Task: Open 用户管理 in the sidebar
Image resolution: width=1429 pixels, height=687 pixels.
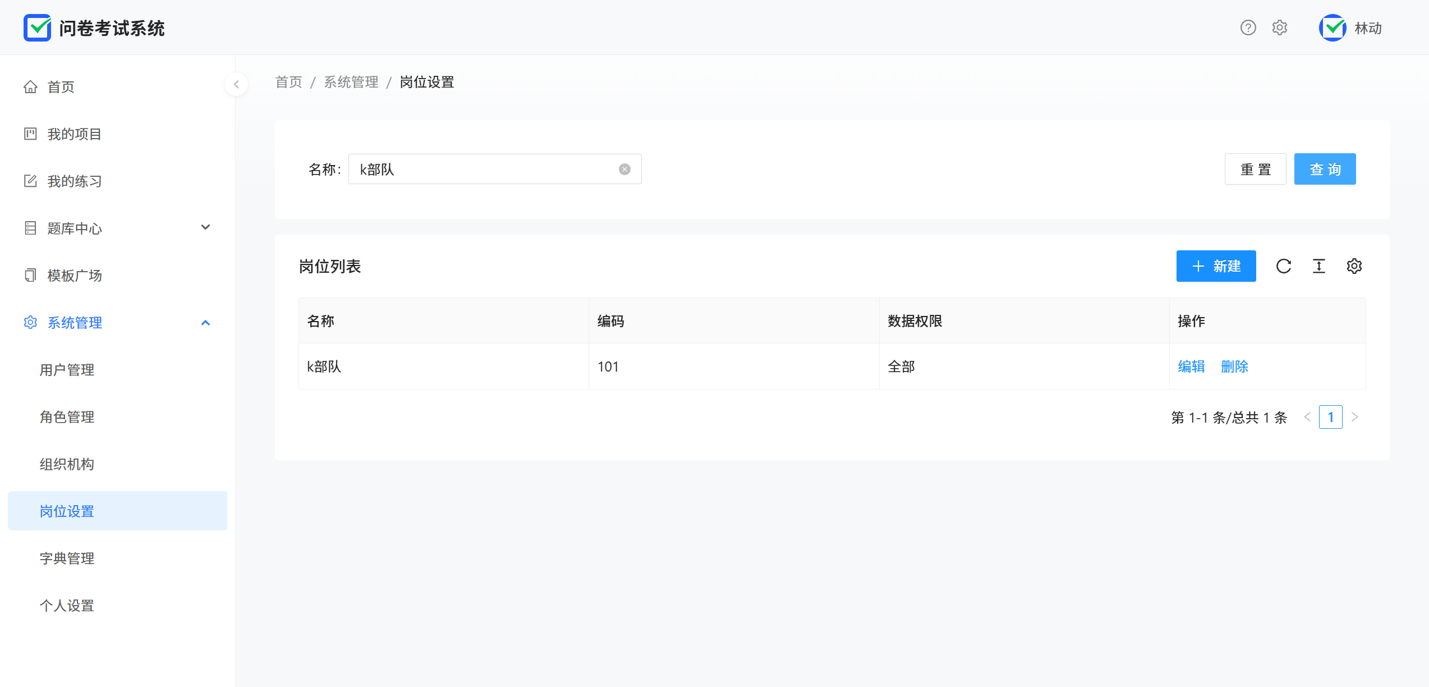Action: click(67, 370)
